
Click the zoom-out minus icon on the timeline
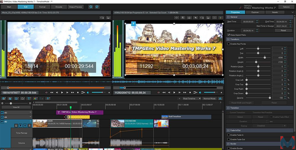[x=2, y=103]
